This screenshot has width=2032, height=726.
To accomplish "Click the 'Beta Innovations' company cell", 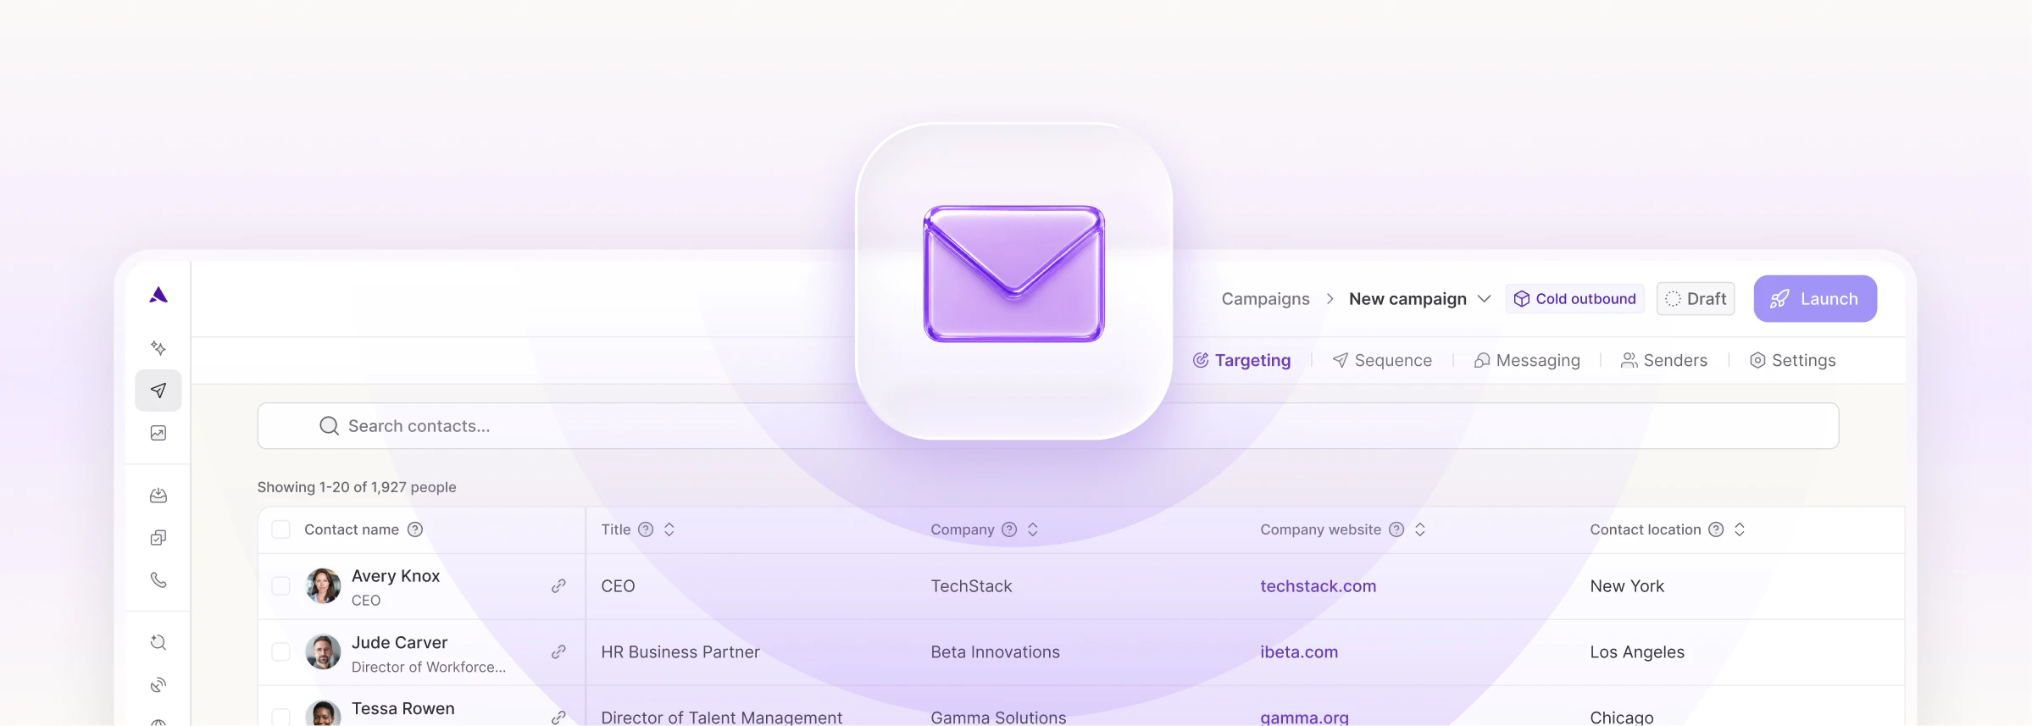I will coord(995,652).
